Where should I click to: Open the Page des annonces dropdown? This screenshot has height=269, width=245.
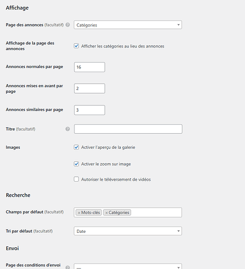click(128, 25)
